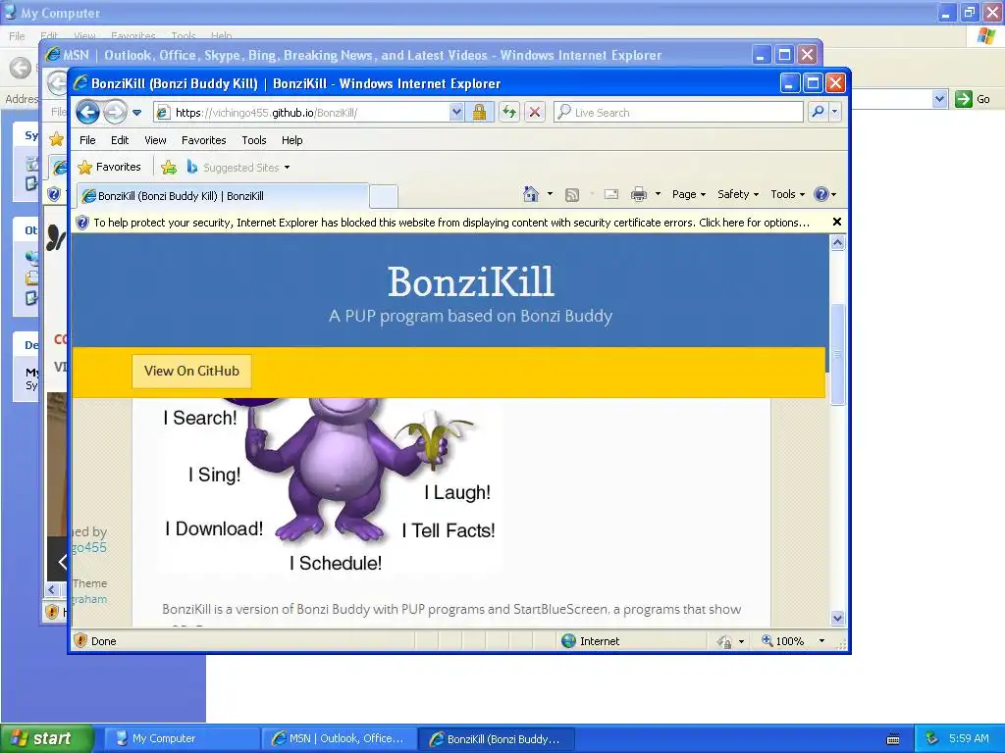Open the Tools command bar menu
The height and width of the screenshot is (753, 1005).
787,194
